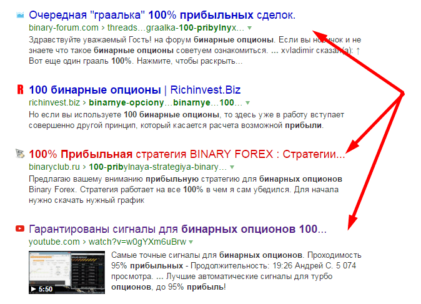Open the result 'Очередная "граалька" 100% прибыльных сделок'
421x304 pixels.
pos(162,15)
